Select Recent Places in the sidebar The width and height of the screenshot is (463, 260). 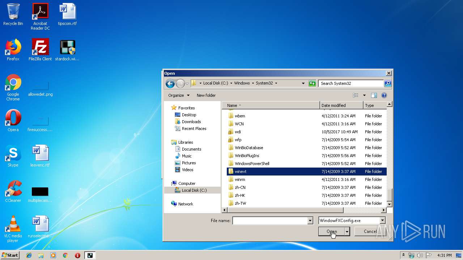click(194, 129)
